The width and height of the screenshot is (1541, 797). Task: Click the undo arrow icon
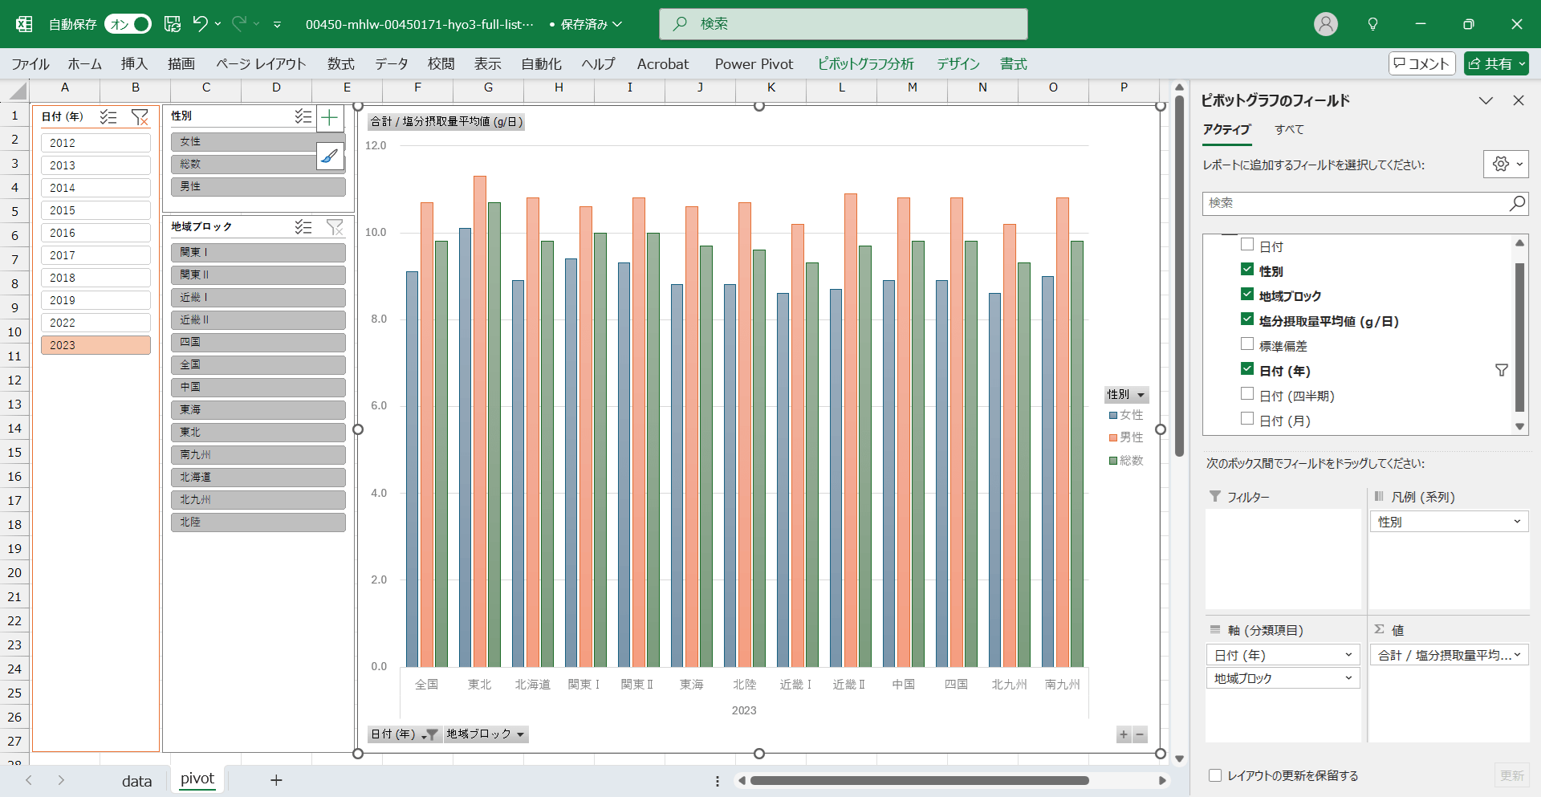(200, 24)
